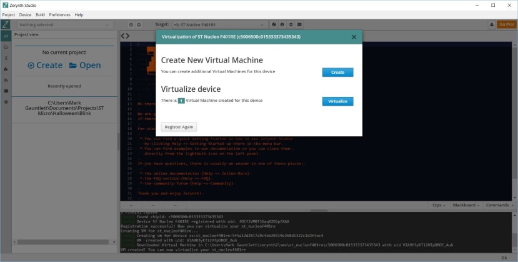Open the Project menu
Viewport: 518px width, 262px height.
tap(9, 15)
